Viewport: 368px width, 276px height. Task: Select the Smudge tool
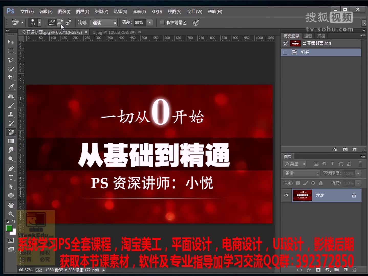pos(11,150)
